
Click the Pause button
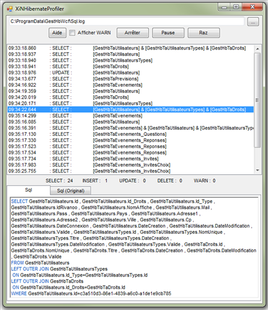(x=168, y=33)
